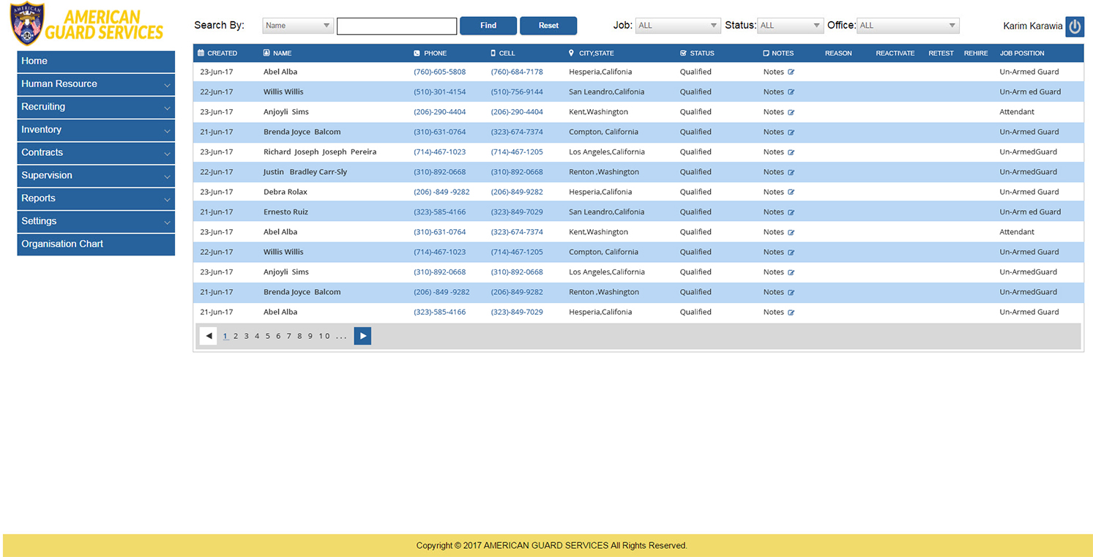Click the next page arrow in pagination
The height and width of the screenshot is (557, 1093).
[362, 336]
